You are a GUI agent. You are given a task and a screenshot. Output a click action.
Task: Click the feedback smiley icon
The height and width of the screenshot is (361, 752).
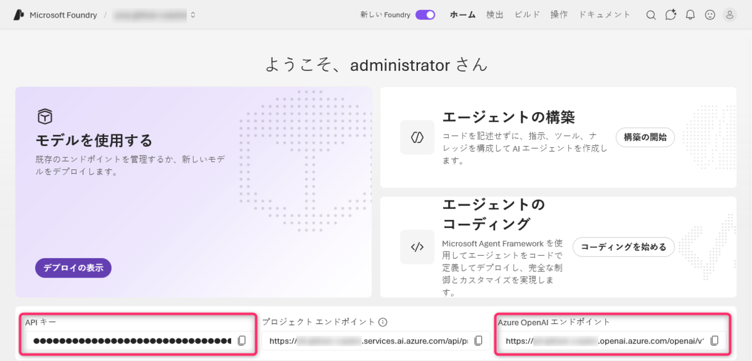tap(710, 15)
